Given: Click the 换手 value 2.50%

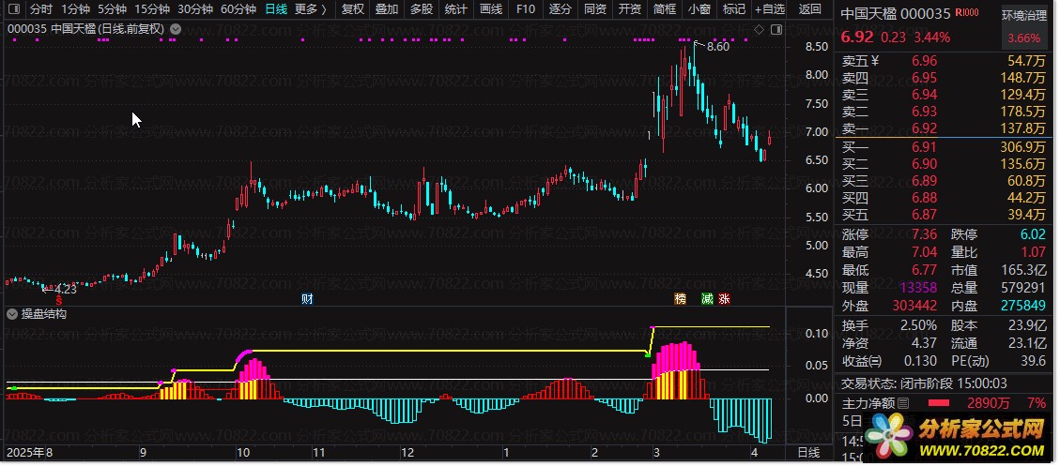Looking at the screenshot, I should [x=919, y=325].
